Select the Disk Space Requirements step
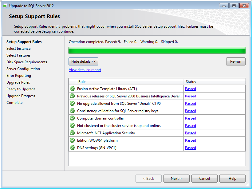Viewport: 252px width, 189px height. point(27,62)
